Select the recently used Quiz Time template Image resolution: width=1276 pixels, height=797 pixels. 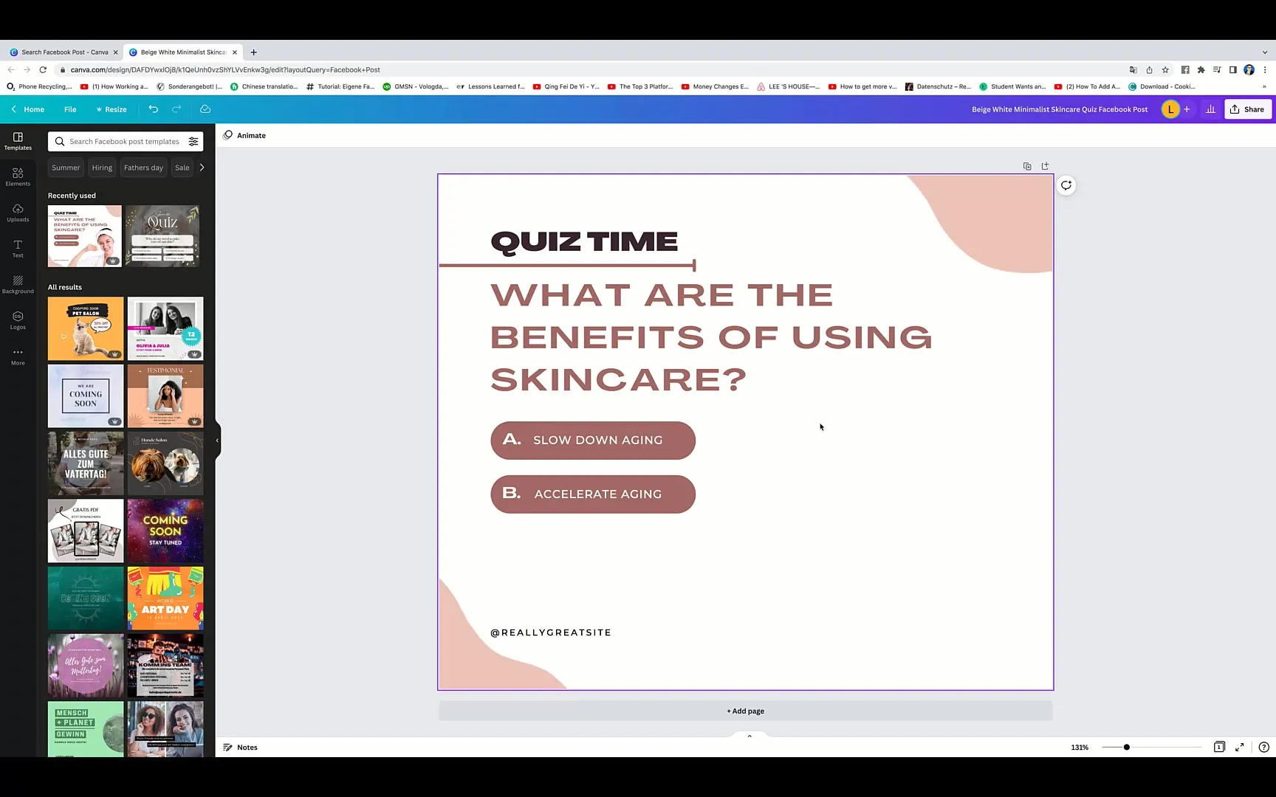(85, 236)
